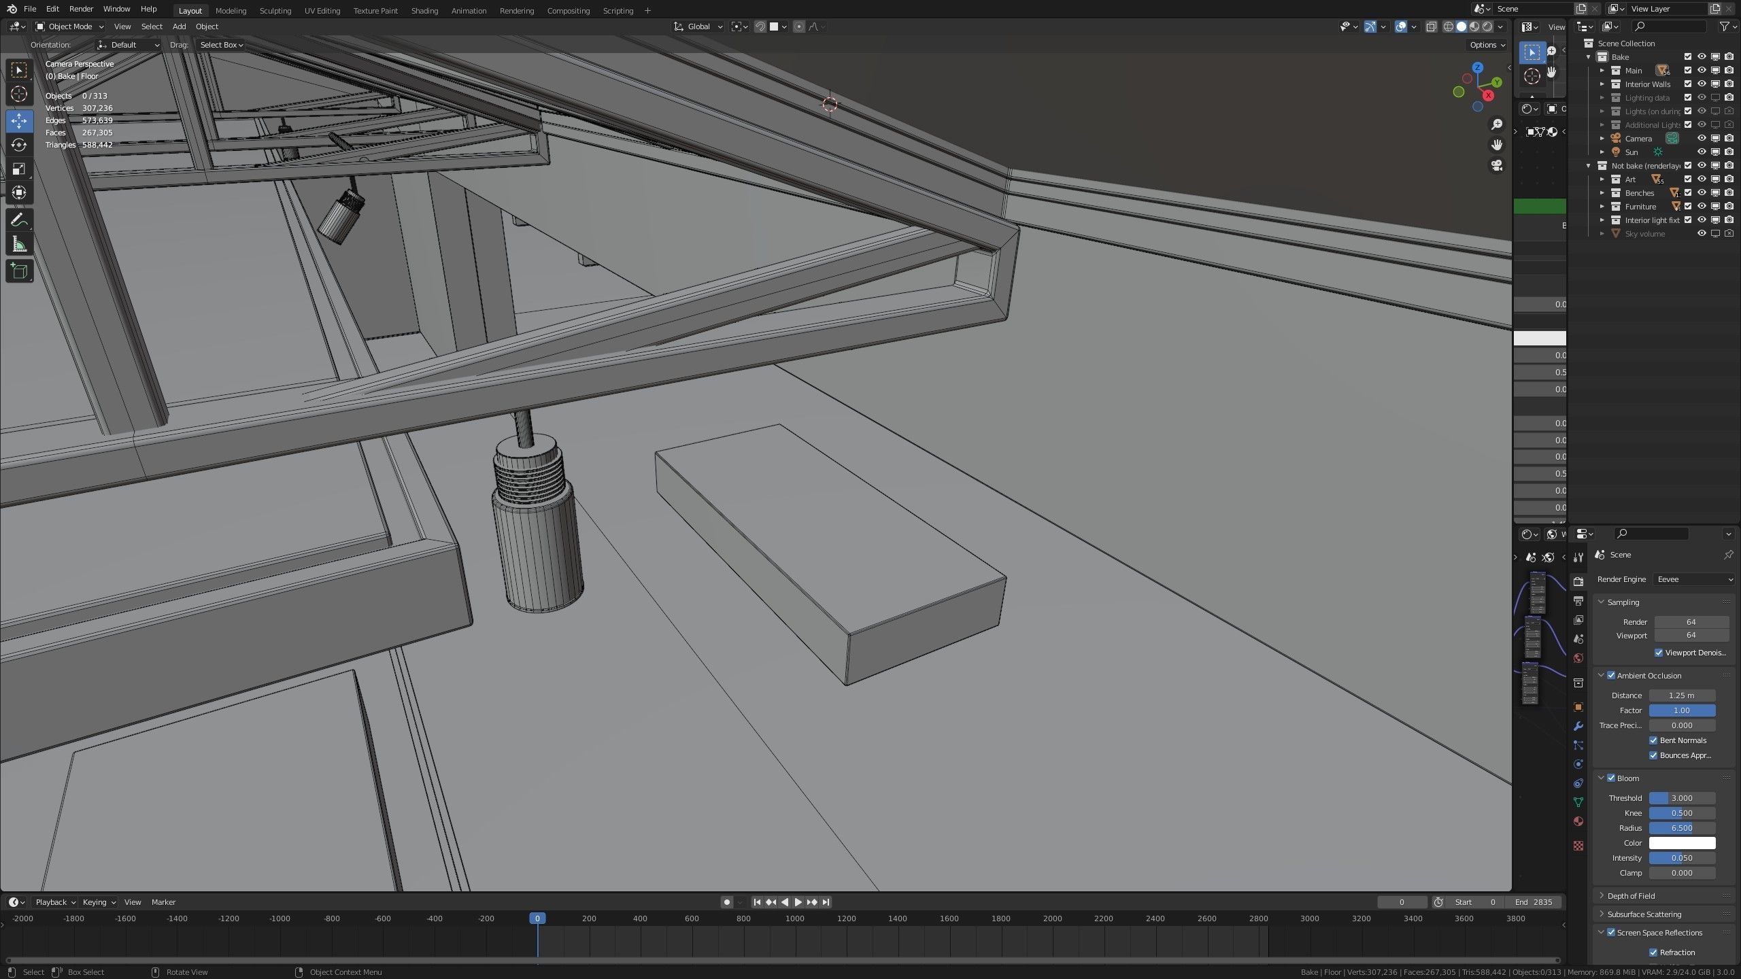Select the Move tool in toolbar
The height and width of the screenshot is (979, 1741).
coord(19,121)
